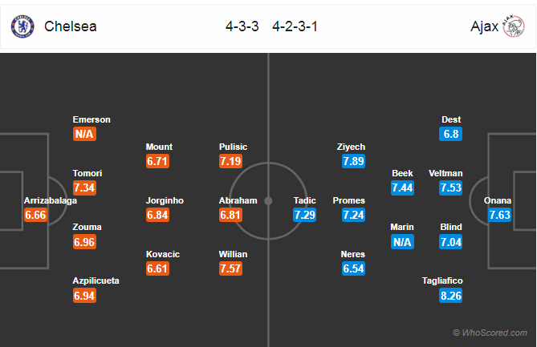Image resolution: width=537 pixels, height=347 pixels.
Task: Select Emerson's N/A rating badge
Action: pos(84,134)
